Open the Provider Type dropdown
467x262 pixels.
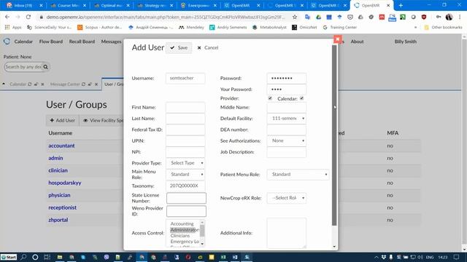point(185,163)
